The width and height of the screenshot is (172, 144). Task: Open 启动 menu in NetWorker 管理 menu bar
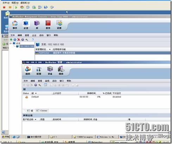pyautogui.click(x=55, y=81)
